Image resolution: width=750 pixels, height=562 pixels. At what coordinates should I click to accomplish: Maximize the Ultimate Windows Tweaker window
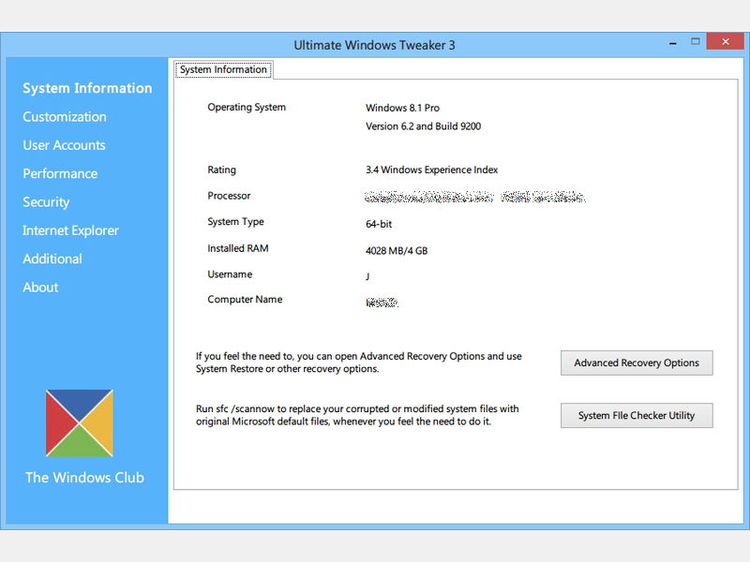coord(696,41)
